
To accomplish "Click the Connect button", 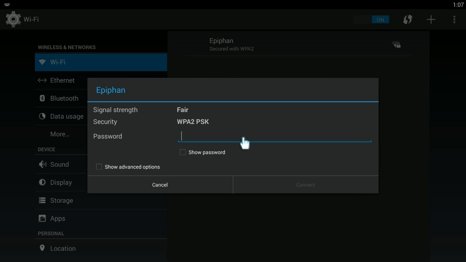I will click(306, 185).
